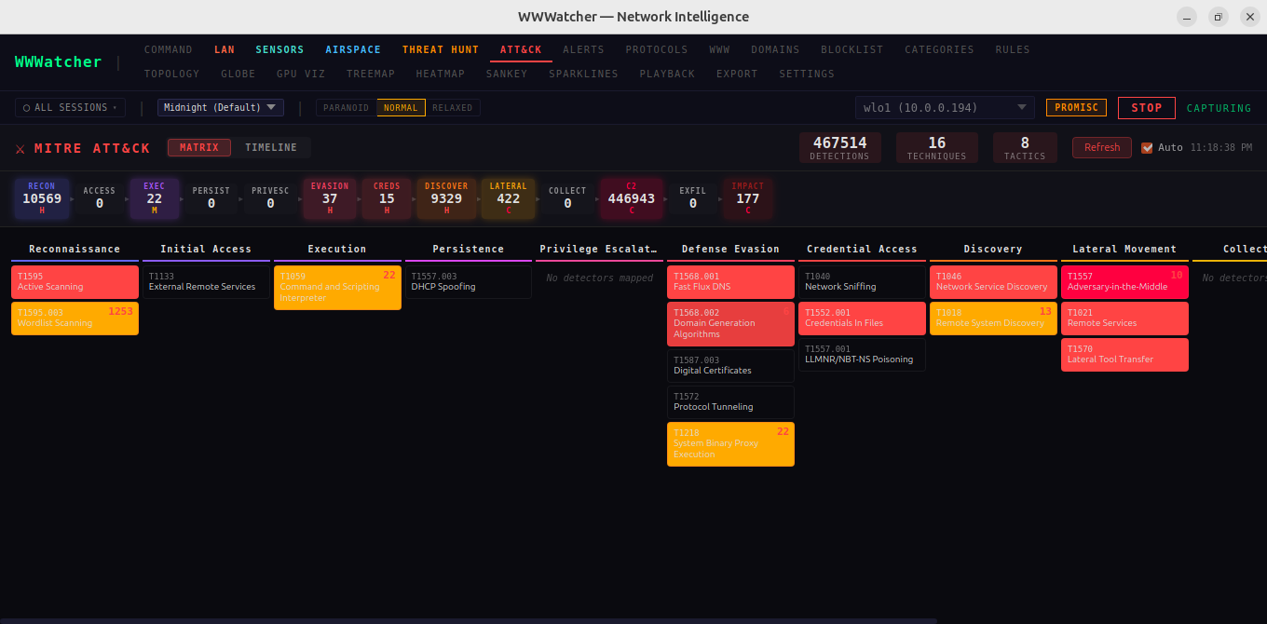The image size is (1267, 624).
Task: Open T1572 Protocol Tunneling card
Action: pos(730,402)
